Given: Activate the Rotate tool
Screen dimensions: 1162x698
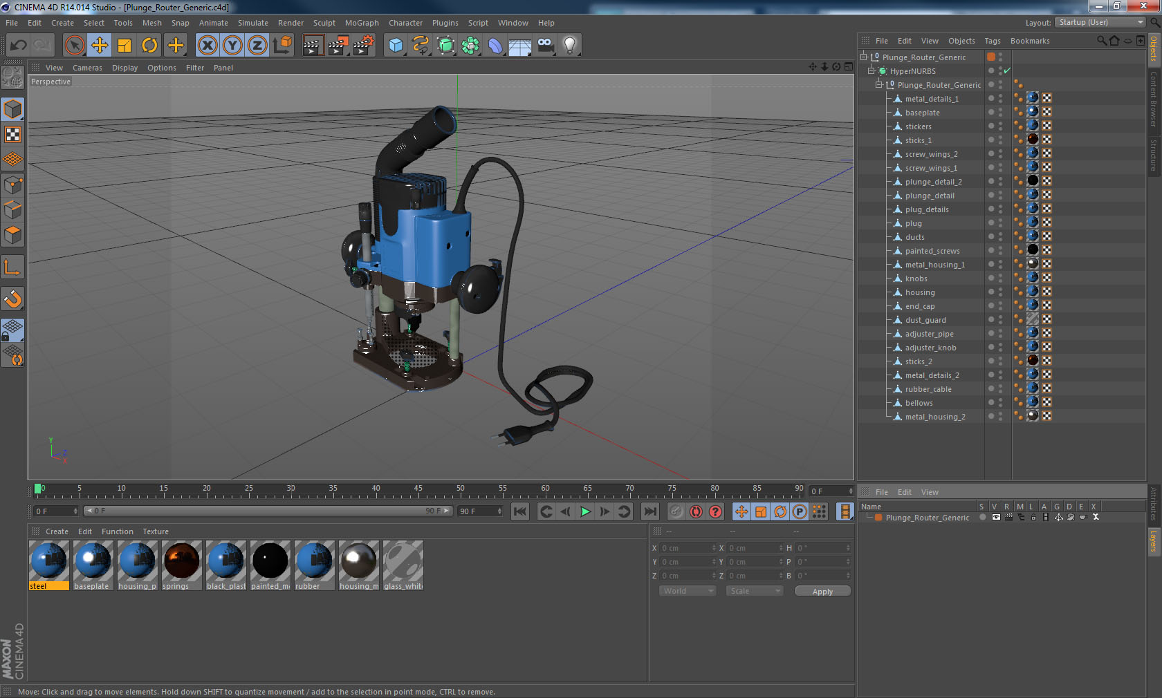Looking at the screenshot, I should pos(149,46).
